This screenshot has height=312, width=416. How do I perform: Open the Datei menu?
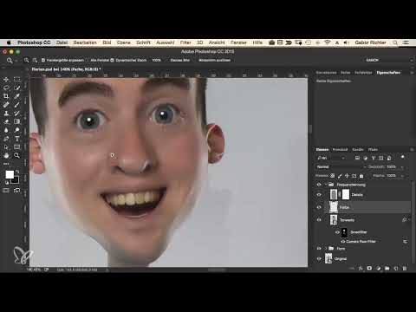pos(62,42)
